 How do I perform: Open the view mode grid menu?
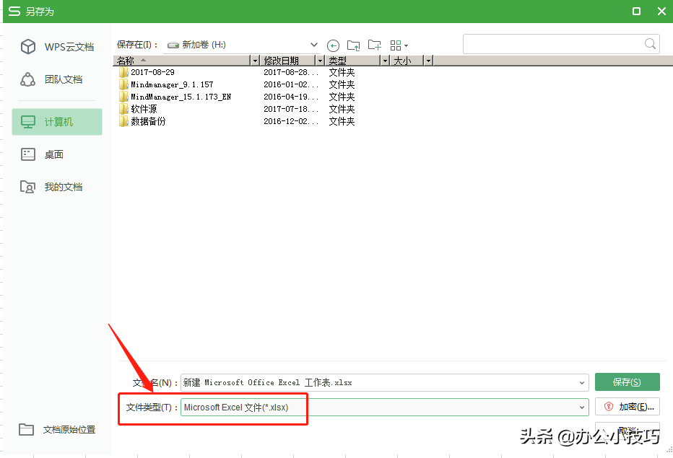[x=399, y=45]
